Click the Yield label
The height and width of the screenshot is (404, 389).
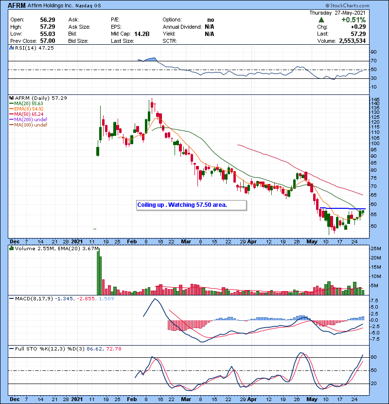169,34
